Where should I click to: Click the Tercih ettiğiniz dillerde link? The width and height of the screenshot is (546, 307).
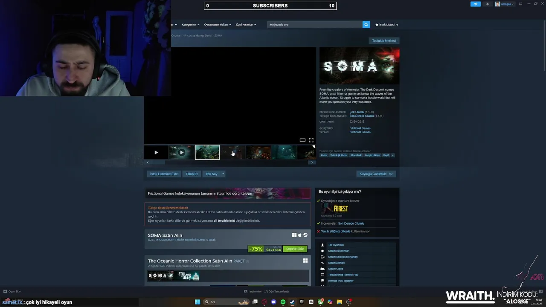(x=335, y=232)
